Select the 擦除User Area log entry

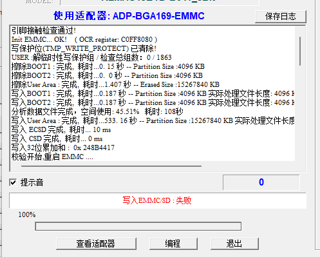point(115,84)
